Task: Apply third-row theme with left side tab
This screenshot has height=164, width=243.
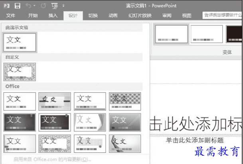Action: point(20,144)
